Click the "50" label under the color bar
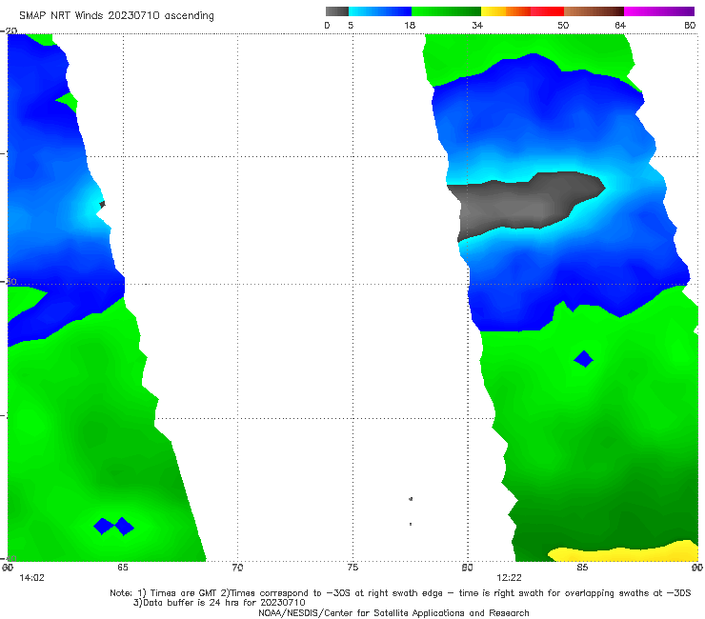This screenshot has width=705, height=619. [563, 25]
